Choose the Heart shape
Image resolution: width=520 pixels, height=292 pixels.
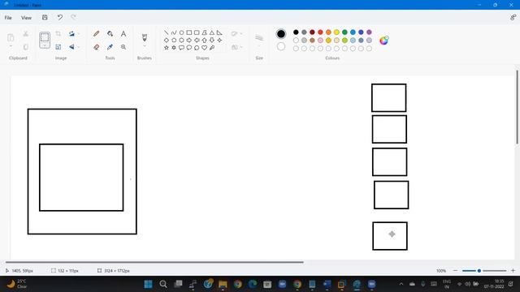click(204, 48)
